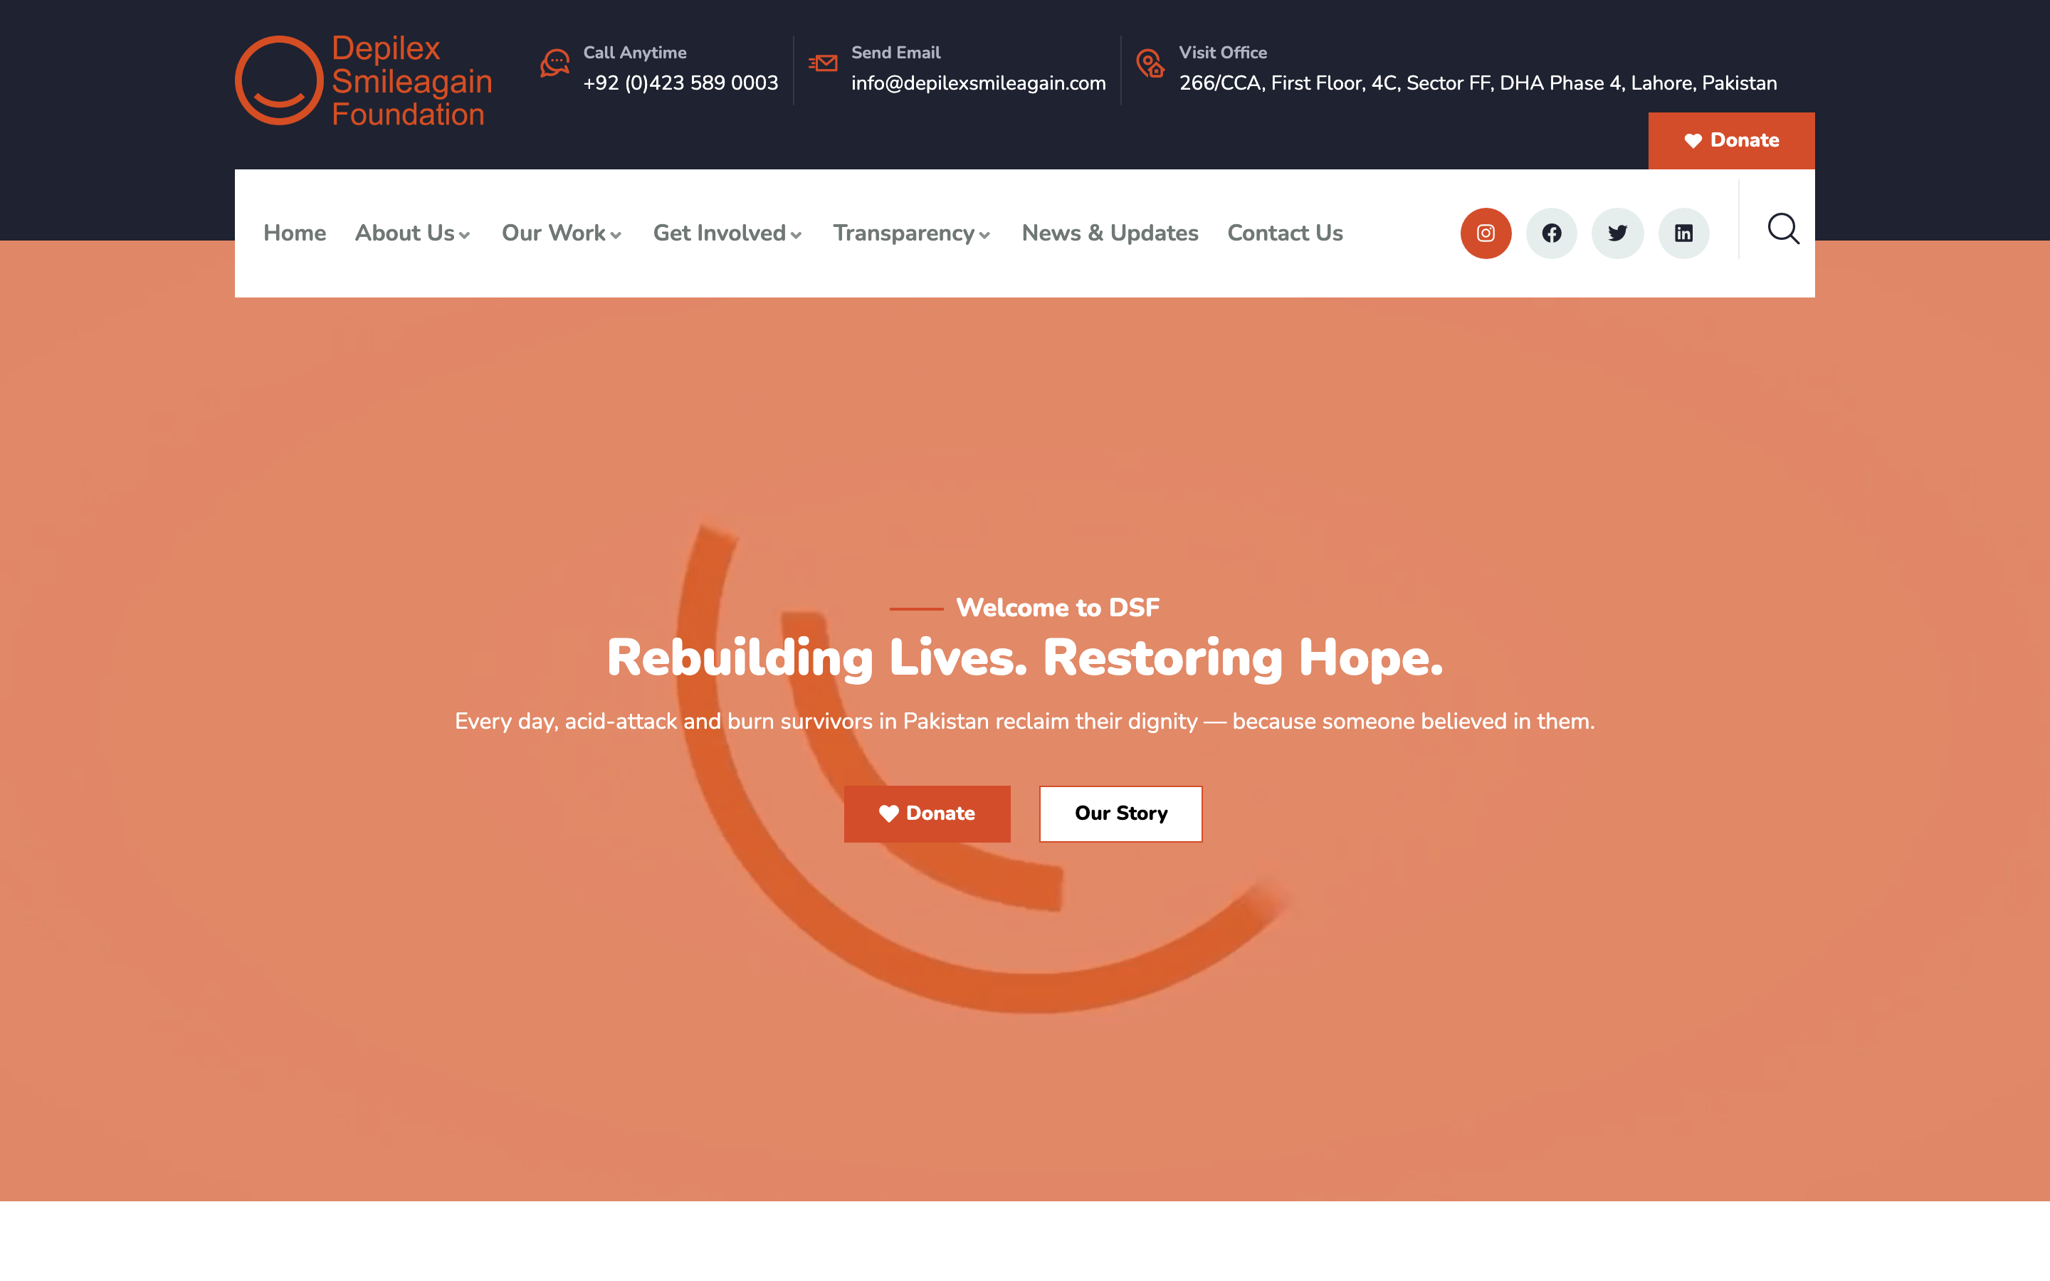The width and height of the screenshot is (2050, 1281).
Task: Click the Depilex Smileagain Foundation logo
Action: point(364,80)
